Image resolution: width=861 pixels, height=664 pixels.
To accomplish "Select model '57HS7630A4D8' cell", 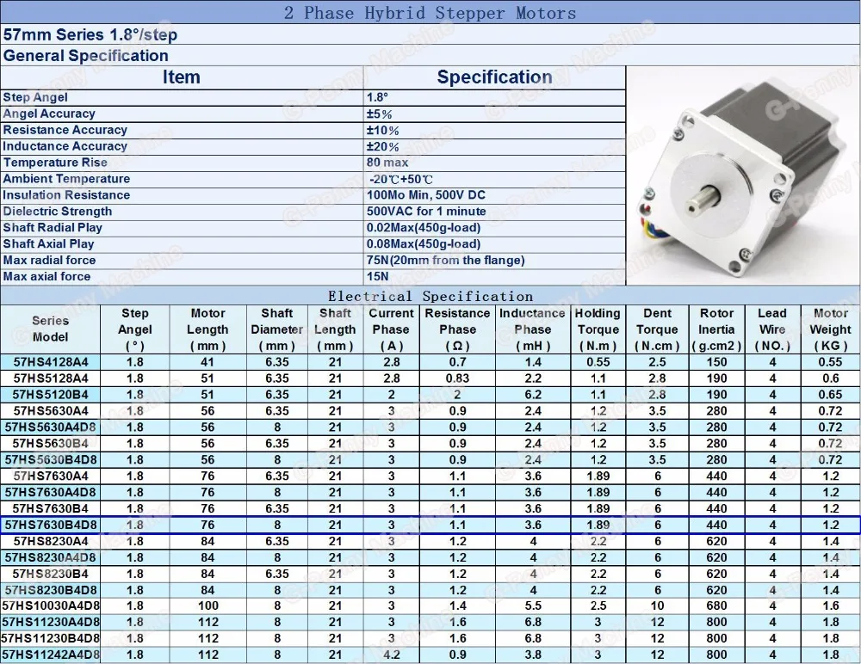I will pos(51,492).
